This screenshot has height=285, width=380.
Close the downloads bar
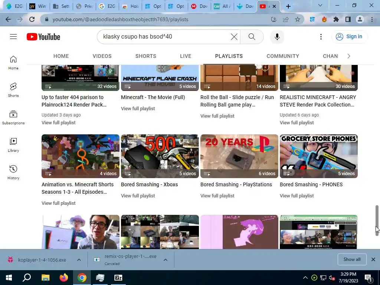(373, 259)
